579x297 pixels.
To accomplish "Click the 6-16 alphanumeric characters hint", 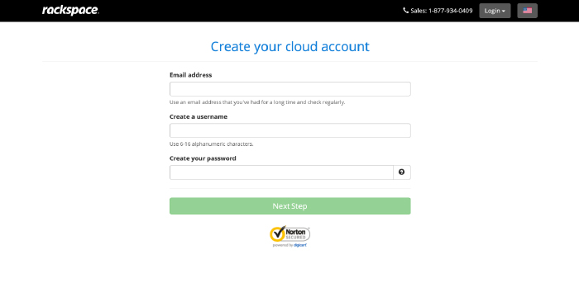I will (x=211, y=144).
